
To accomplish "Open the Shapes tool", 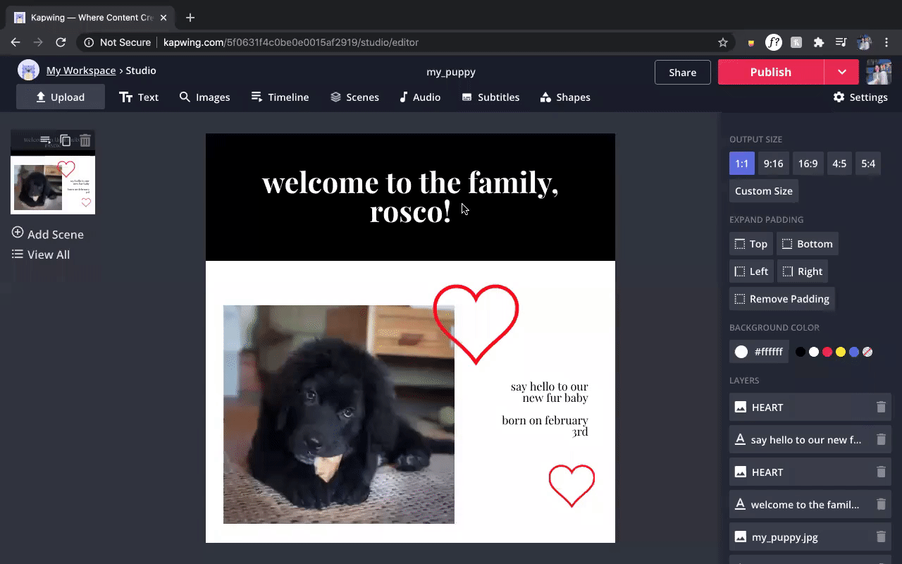I will coord(564,97).
